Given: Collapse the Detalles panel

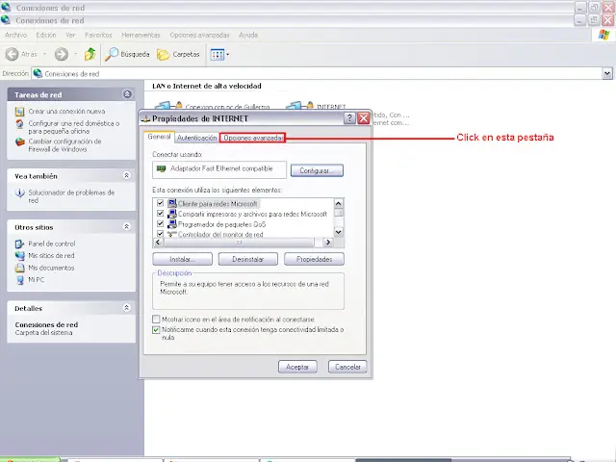Looking at the screenshot, I should tap(126, 308).
